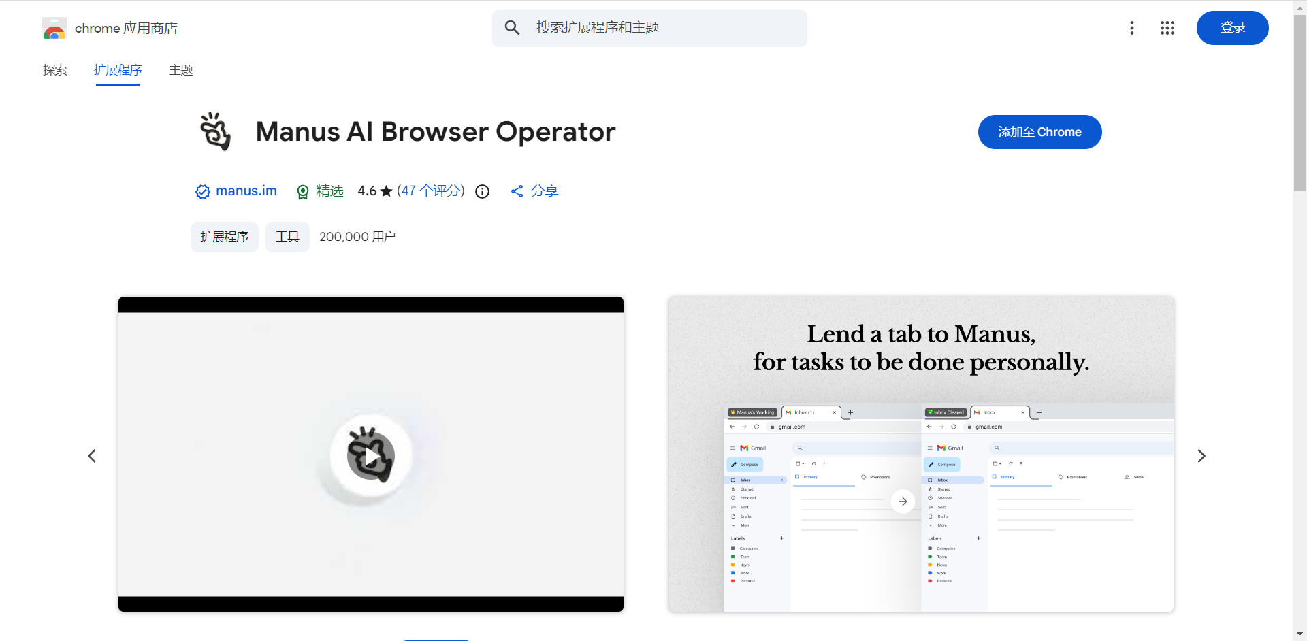Show next screenshot with right arrow
Screen dimensions: 1307x641
(x=1201, y=456)
